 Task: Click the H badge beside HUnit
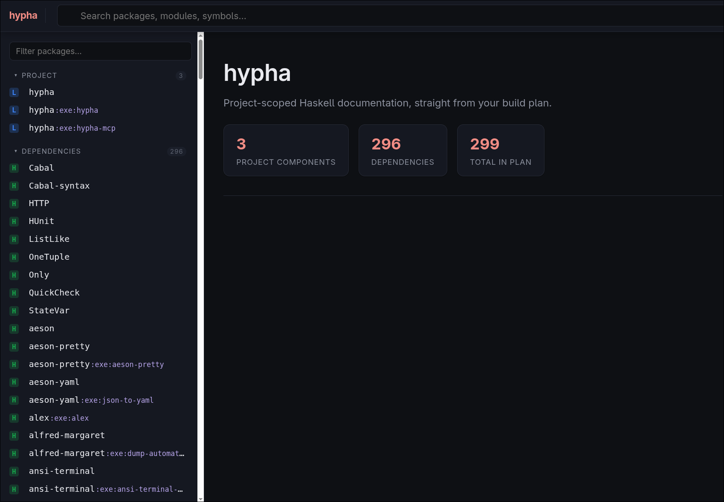click(14, 221)
